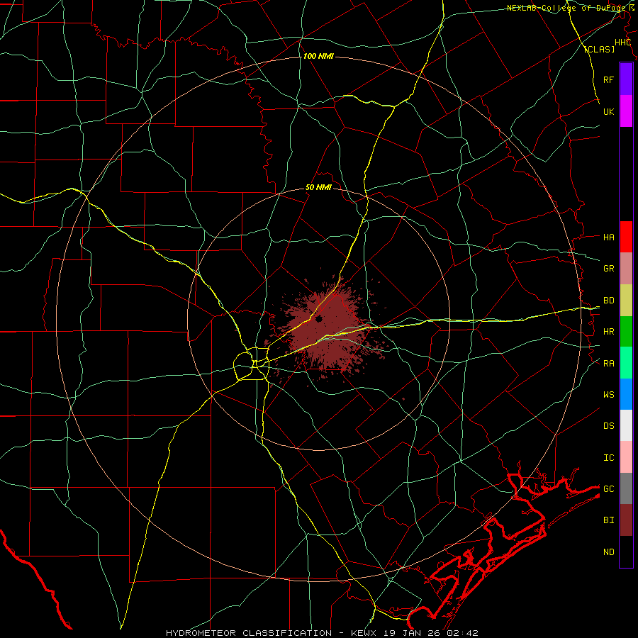Click the '[CLAS]' units label

click(599, 49)
